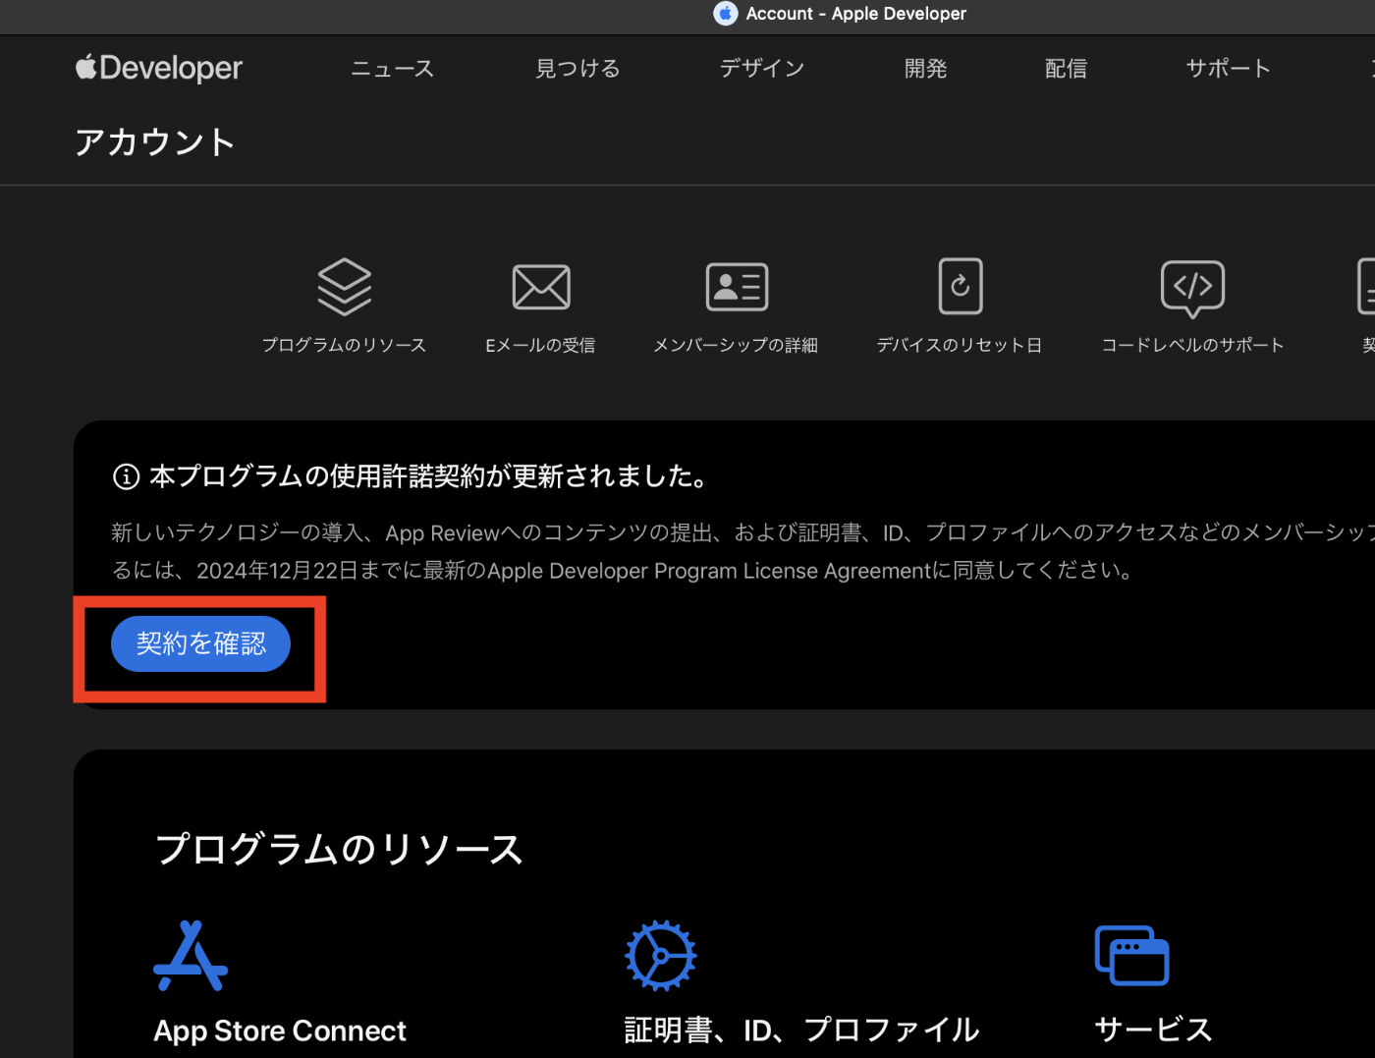This screenshot has height=1058, width=1375.
Task: Click the certificates gear icon
Action: [x=661, y=955]
